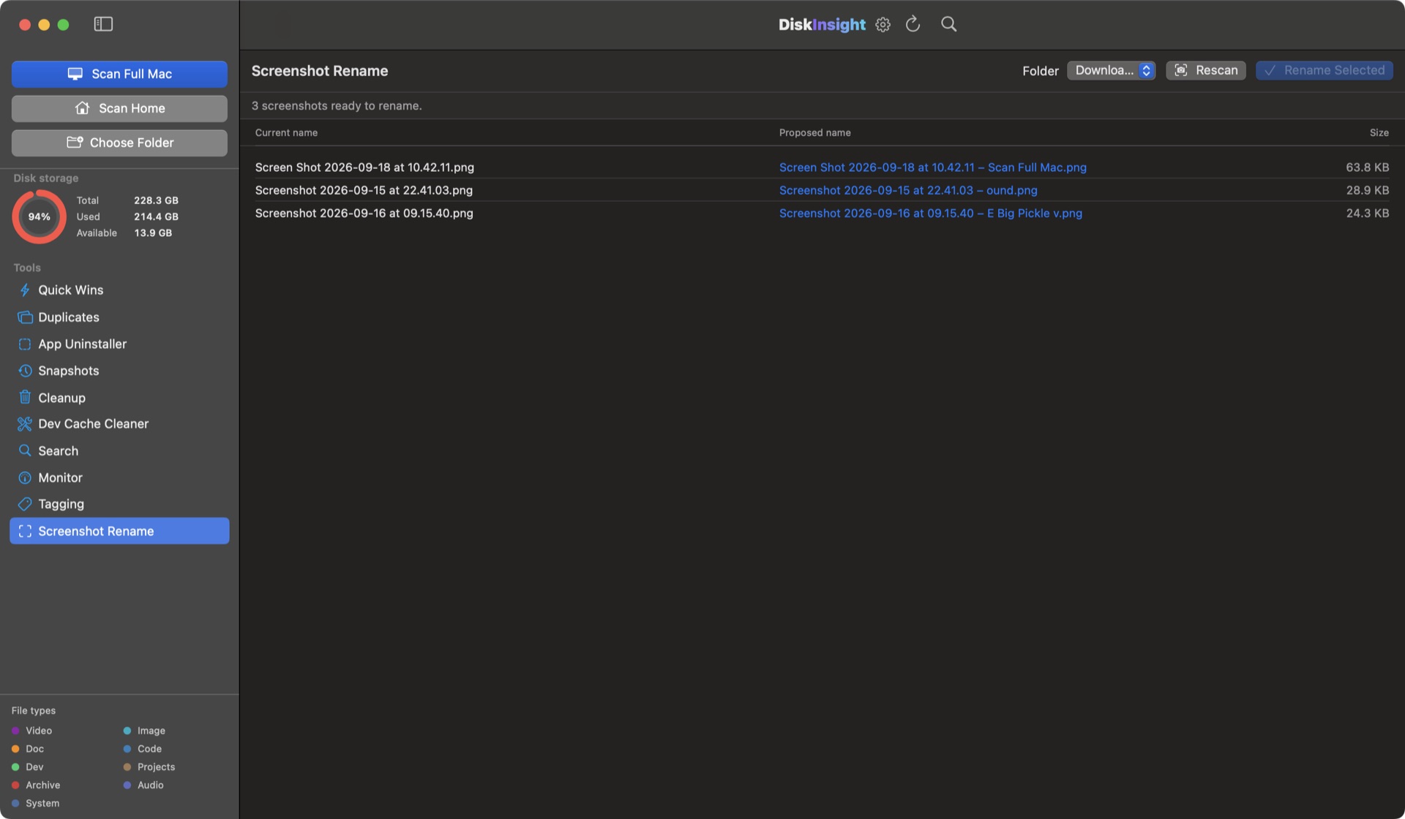Click the red Archive file type swatch

[15, 785]
